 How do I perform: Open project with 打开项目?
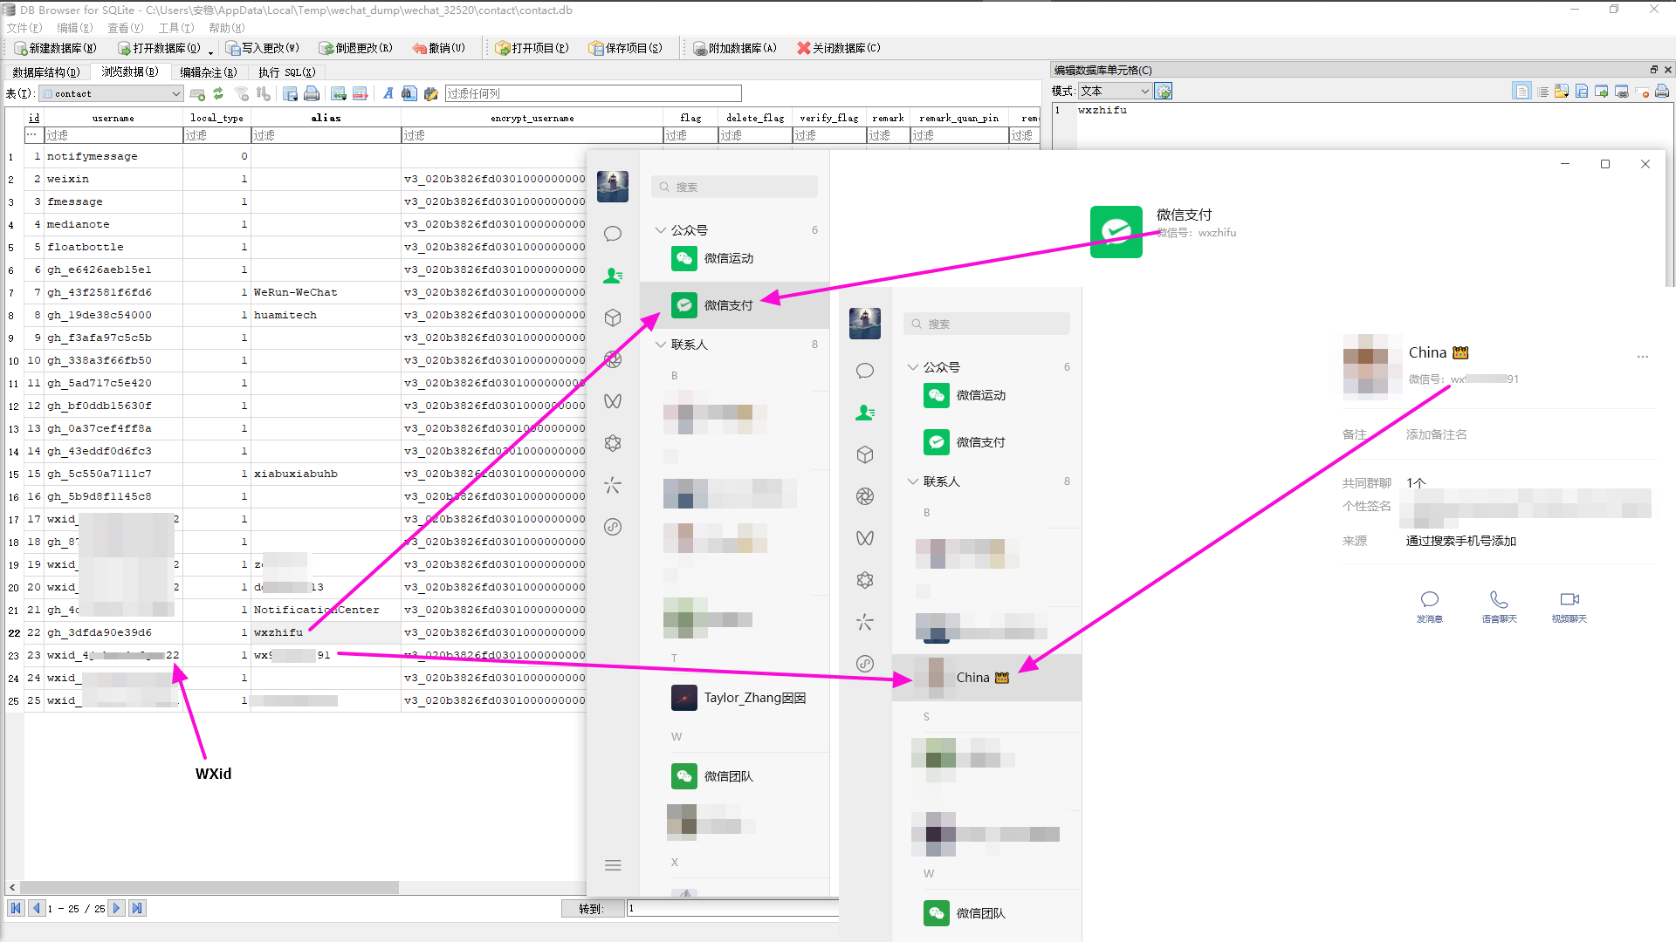pyautogui.click(x=532, y=48)
